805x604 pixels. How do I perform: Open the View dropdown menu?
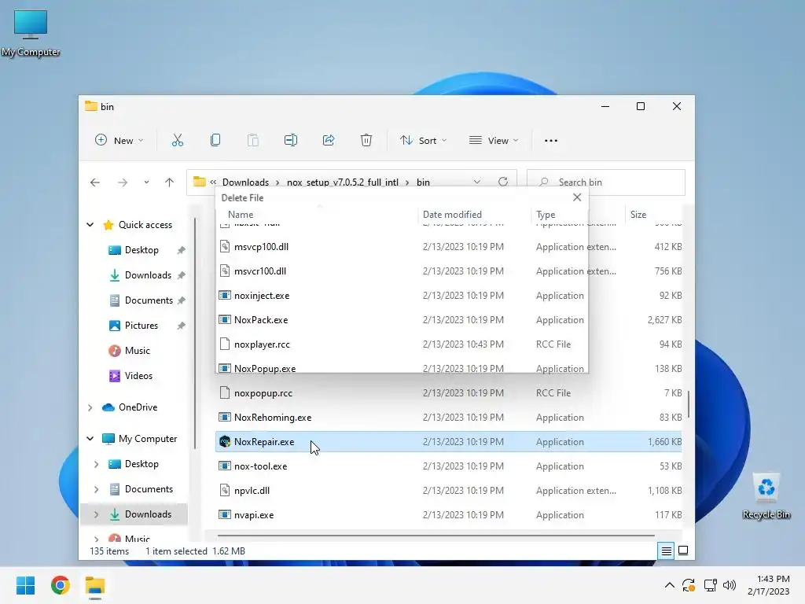[494, 140]
